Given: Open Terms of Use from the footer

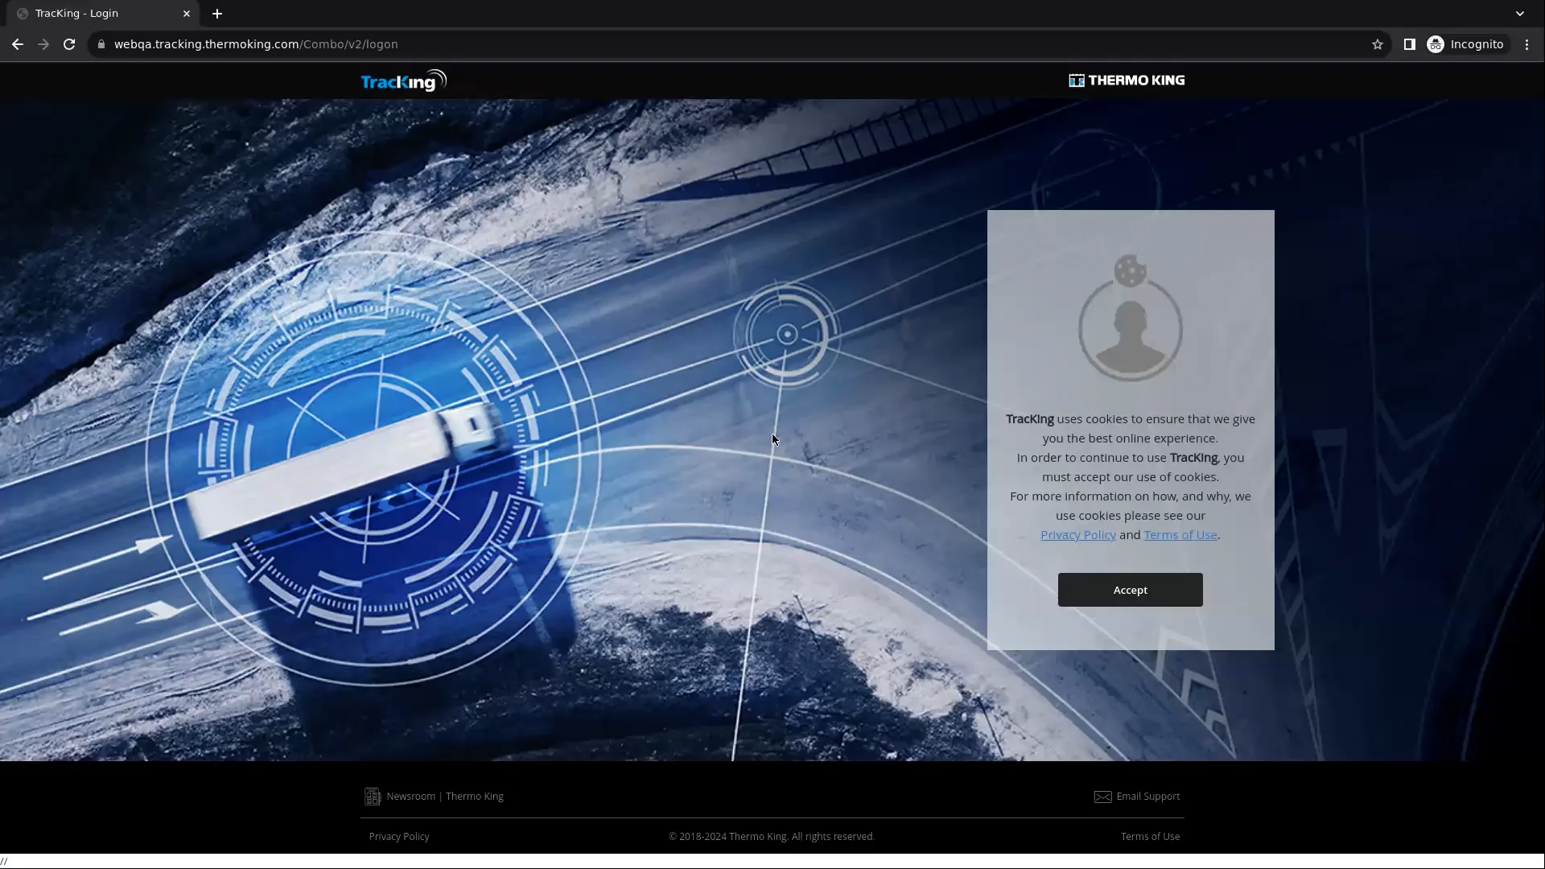Looking at the screenshot, I should coord(1150,836).
